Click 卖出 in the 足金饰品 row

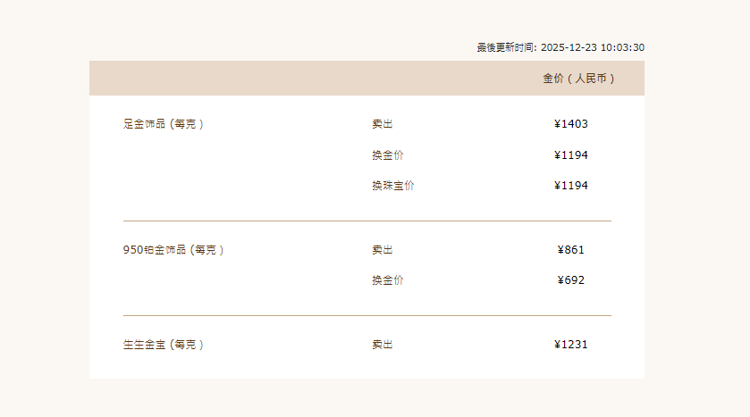tap(383, 124)
